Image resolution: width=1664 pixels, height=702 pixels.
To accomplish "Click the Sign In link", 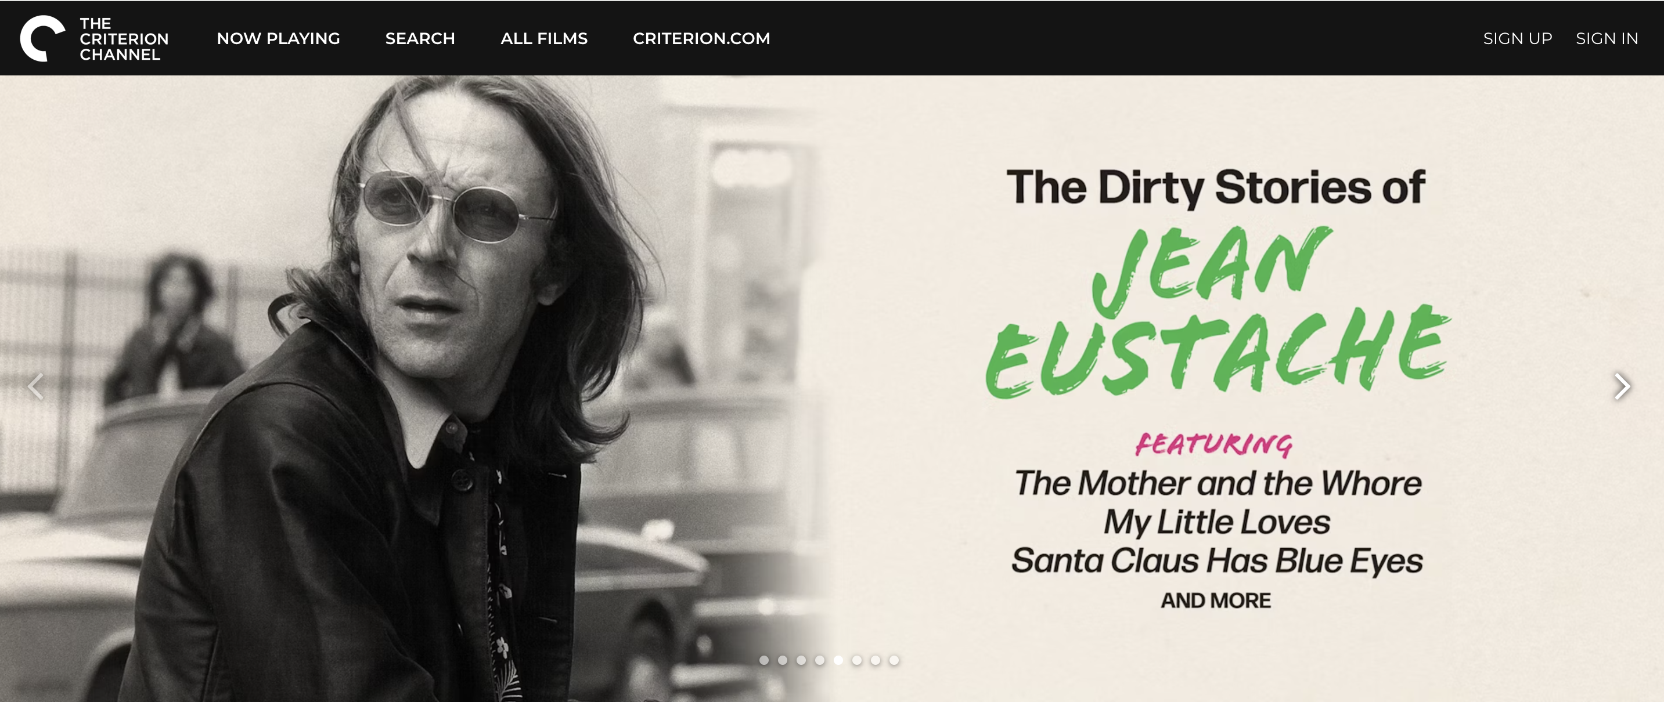I will [1607, 38].
